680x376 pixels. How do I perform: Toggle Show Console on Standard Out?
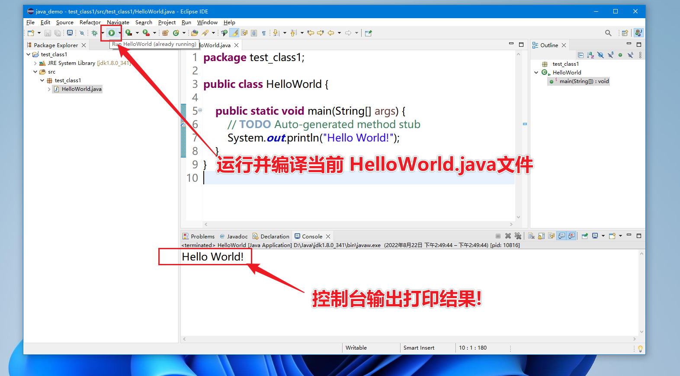pyautogui.click(x=561, y=236)
